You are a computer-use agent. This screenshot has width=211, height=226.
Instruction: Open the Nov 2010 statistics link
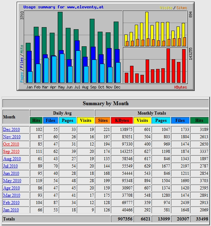[x=12, y=137]
